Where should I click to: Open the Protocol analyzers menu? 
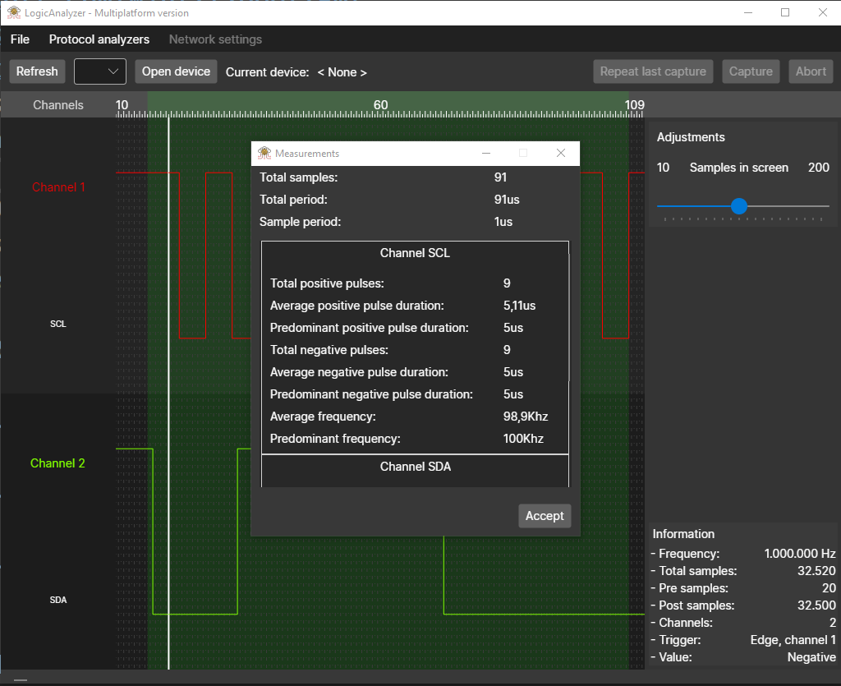pos(99,39)
